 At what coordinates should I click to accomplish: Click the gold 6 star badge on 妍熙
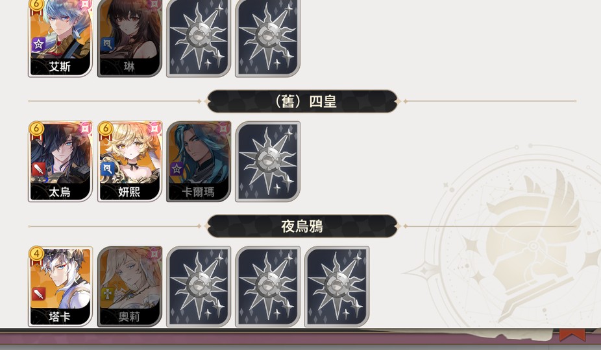click(105, 129)
